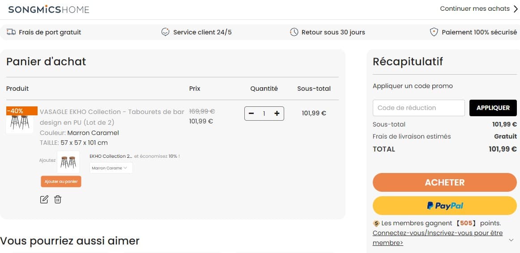Click the arrow next to Continuer mes achats
The width and height of the screenshot is (520, 253).
(516, 8)
